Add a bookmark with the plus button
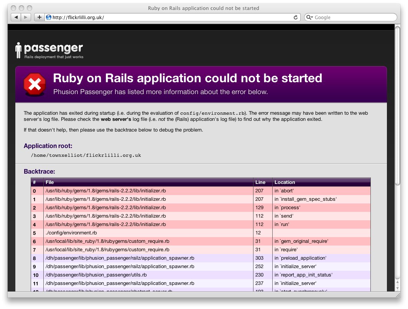Image resolution: width=408 pixels, height=309 pixels. [39, 17]
